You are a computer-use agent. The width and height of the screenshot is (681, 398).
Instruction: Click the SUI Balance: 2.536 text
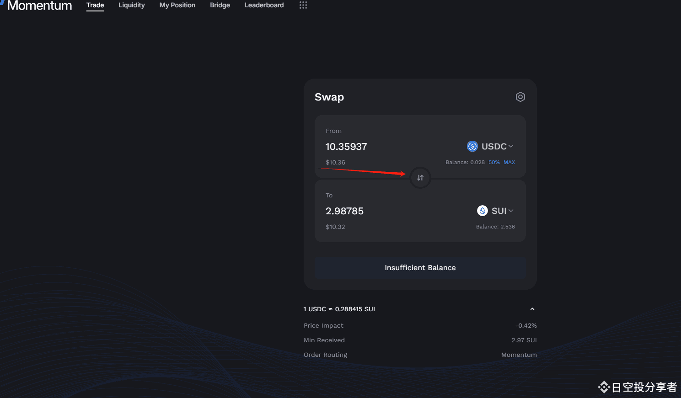pos(495,227)
